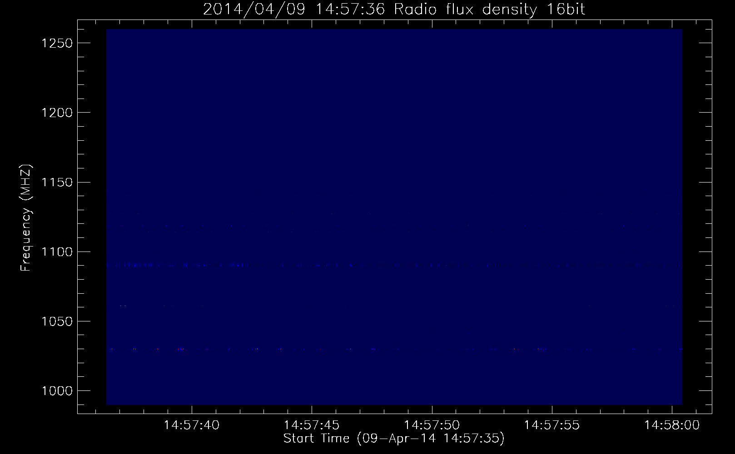Click the 1200 frequency tick label
The height and width of the screenshot is (454, 735).
(x=57, y=113)
